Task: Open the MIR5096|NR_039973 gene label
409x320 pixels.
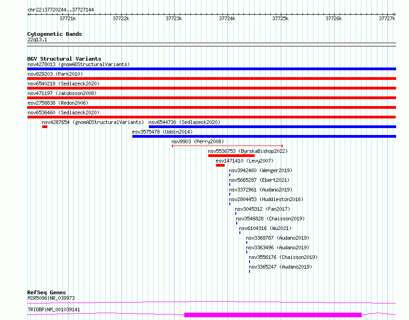Action: [x=51, y=298]
